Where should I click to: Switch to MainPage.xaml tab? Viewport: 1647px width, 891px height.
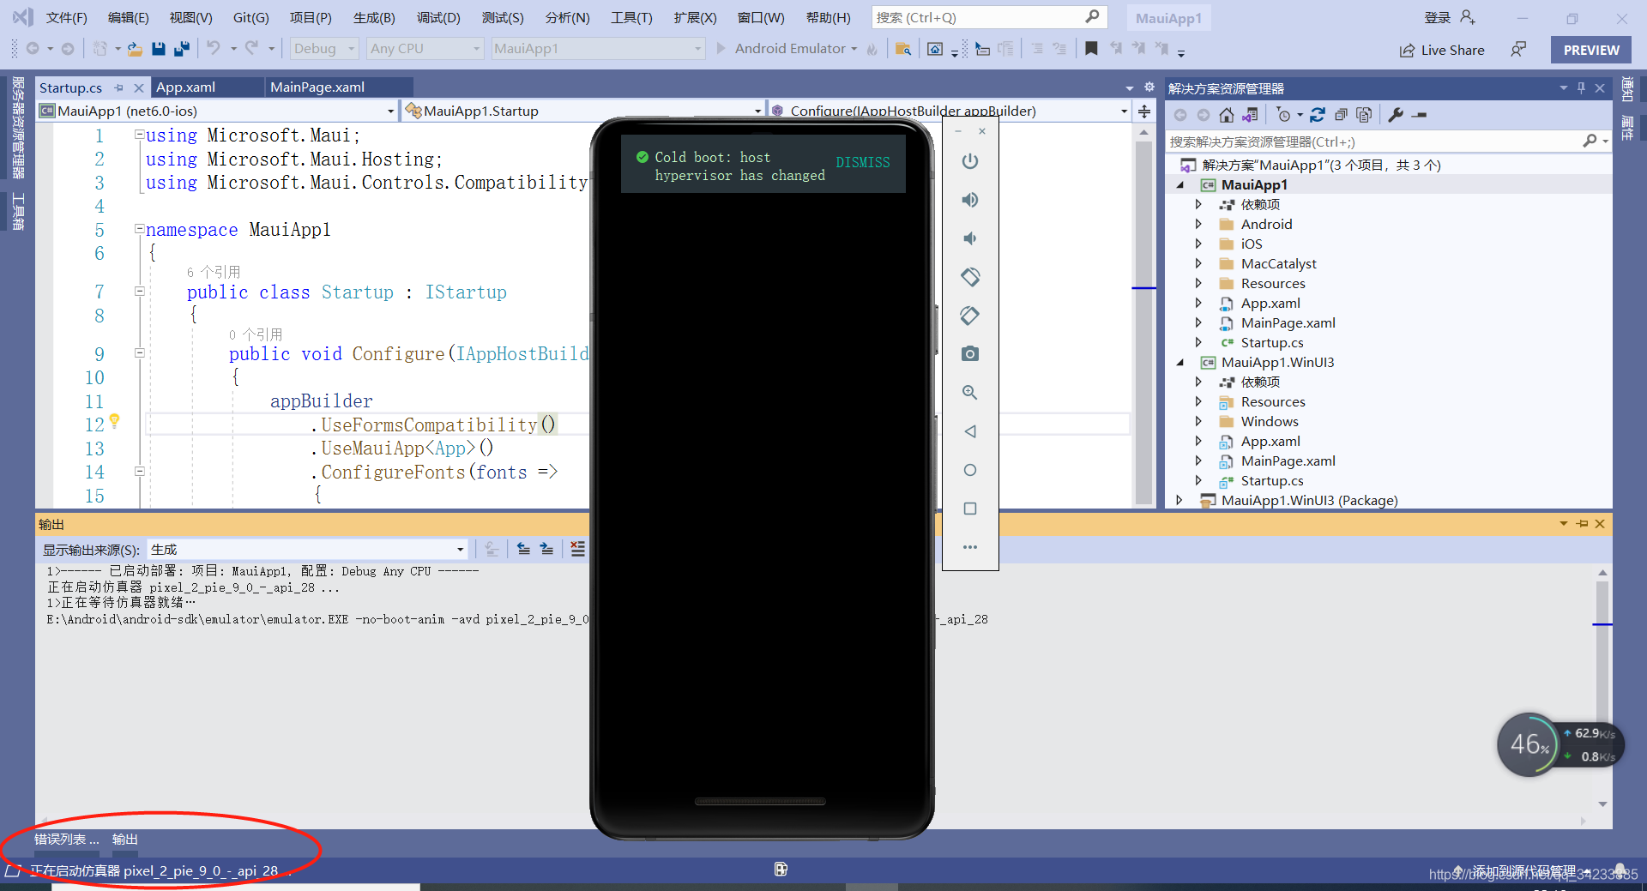tap(317, 87)
